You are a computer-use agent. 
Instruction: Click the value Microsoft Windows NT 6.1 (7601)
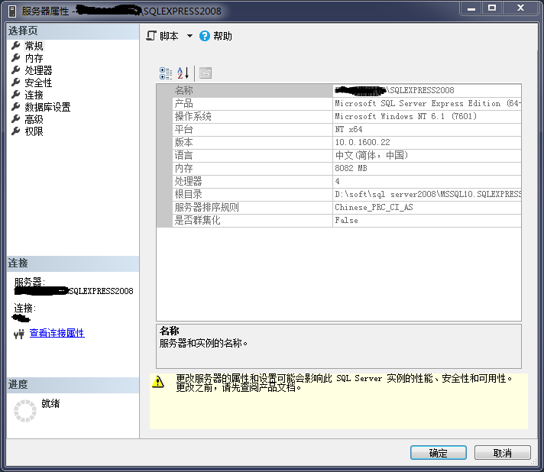(406, 116)
